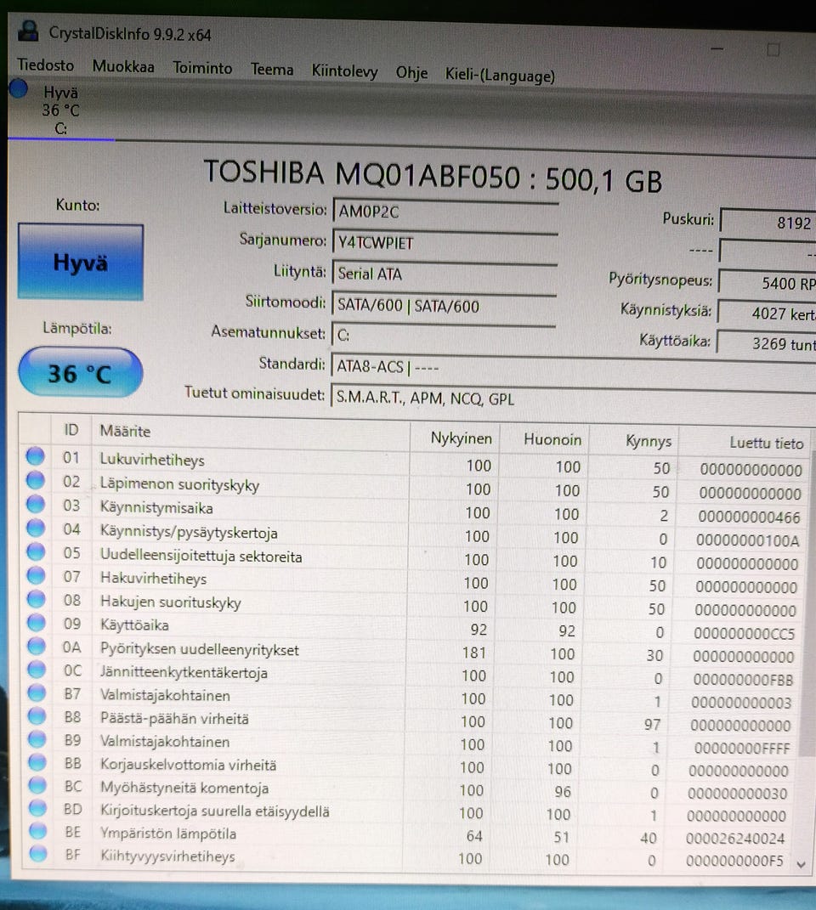Click the 36 °C temperature button
The width and height of the screenshot is (816, 910).
(80, 373)
